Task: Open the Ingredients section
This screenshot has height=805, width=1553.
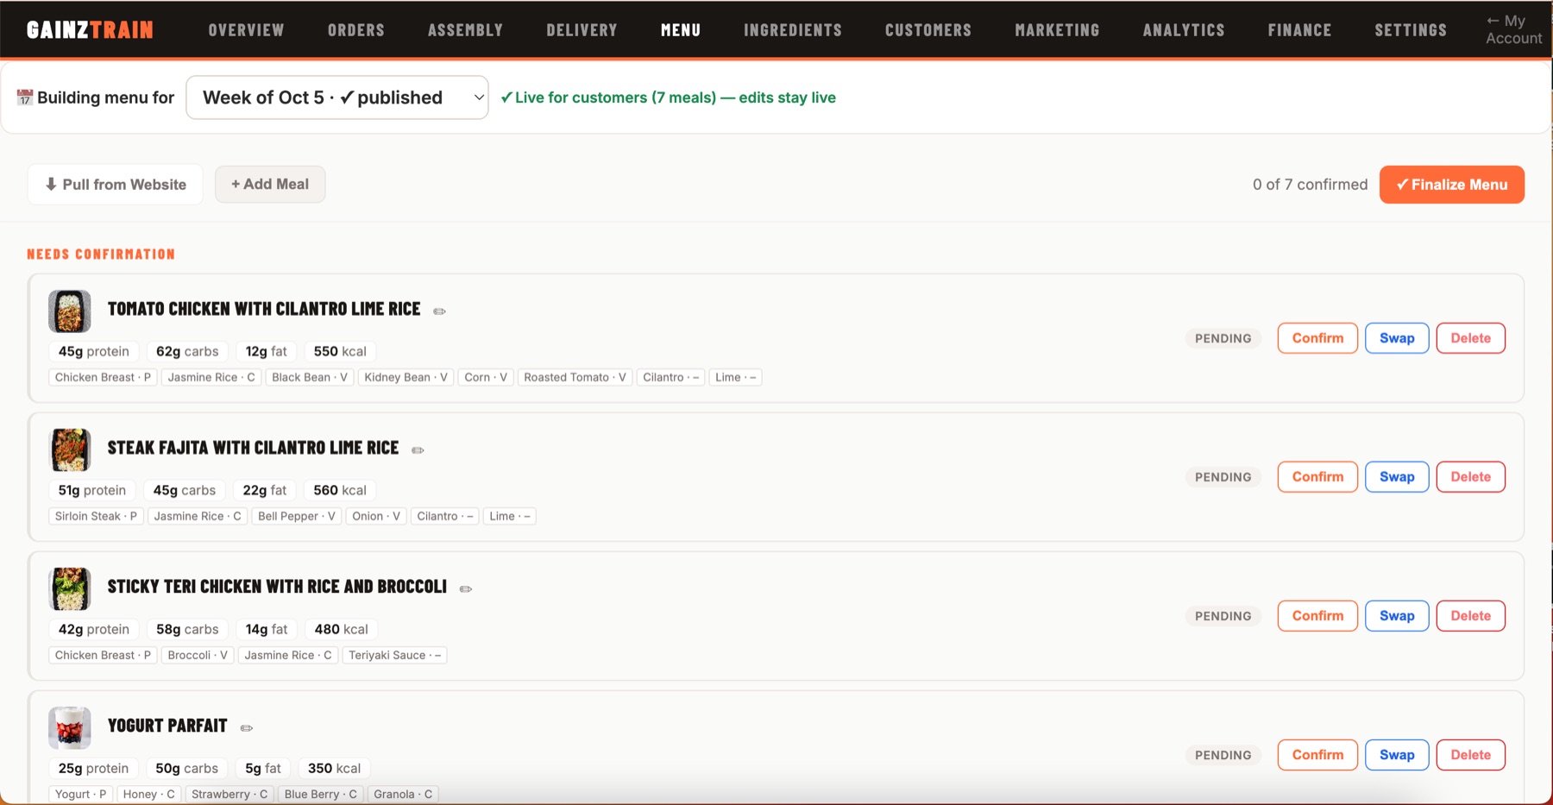Action: [x=793, y=30]
